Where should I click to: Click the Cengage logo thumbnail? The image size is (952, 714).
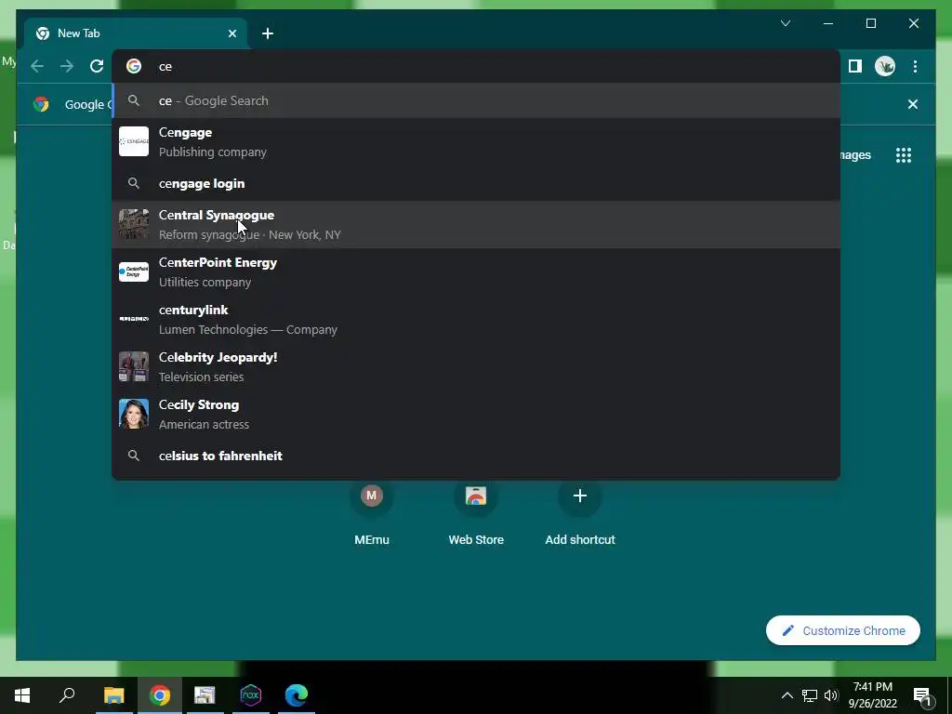click(134, 141)
